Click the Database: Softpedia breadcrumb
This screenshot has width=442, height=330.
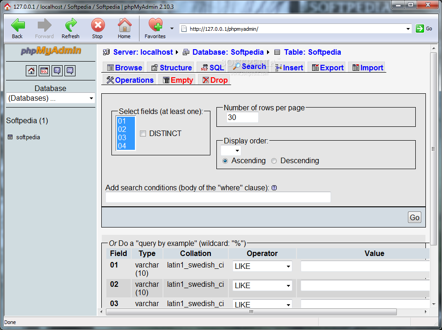point(228,52)
